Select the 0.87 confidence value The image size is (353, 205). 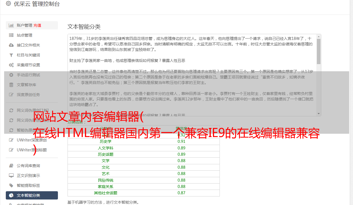[x=181, y=193]
